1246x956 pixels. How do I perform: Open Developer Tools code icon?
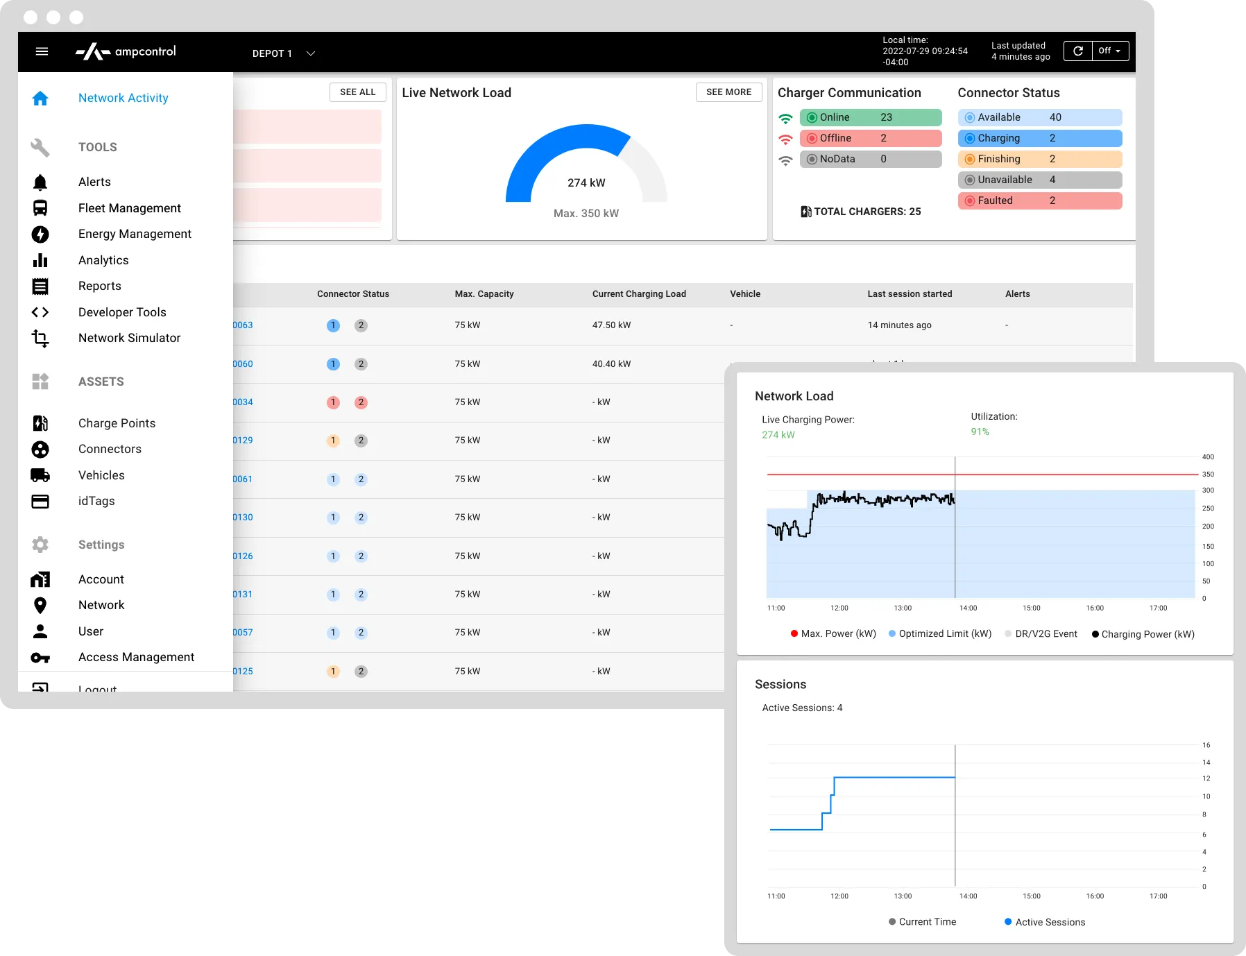click(41, 312)
